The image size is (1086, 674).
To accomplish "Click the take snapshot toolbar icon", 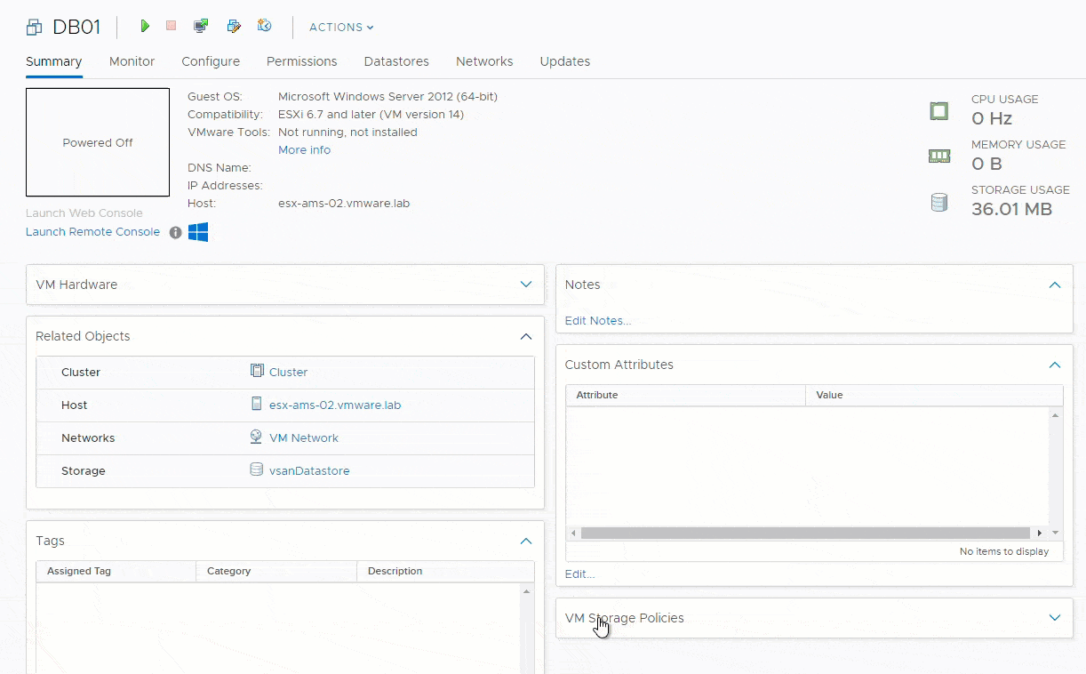I will (264, 27).
